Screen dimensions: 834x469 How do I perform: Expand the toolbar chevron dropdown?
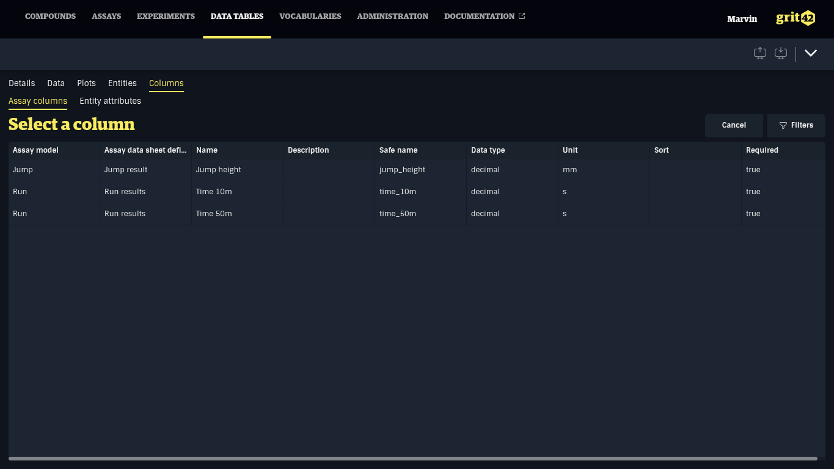click(811, 53)
